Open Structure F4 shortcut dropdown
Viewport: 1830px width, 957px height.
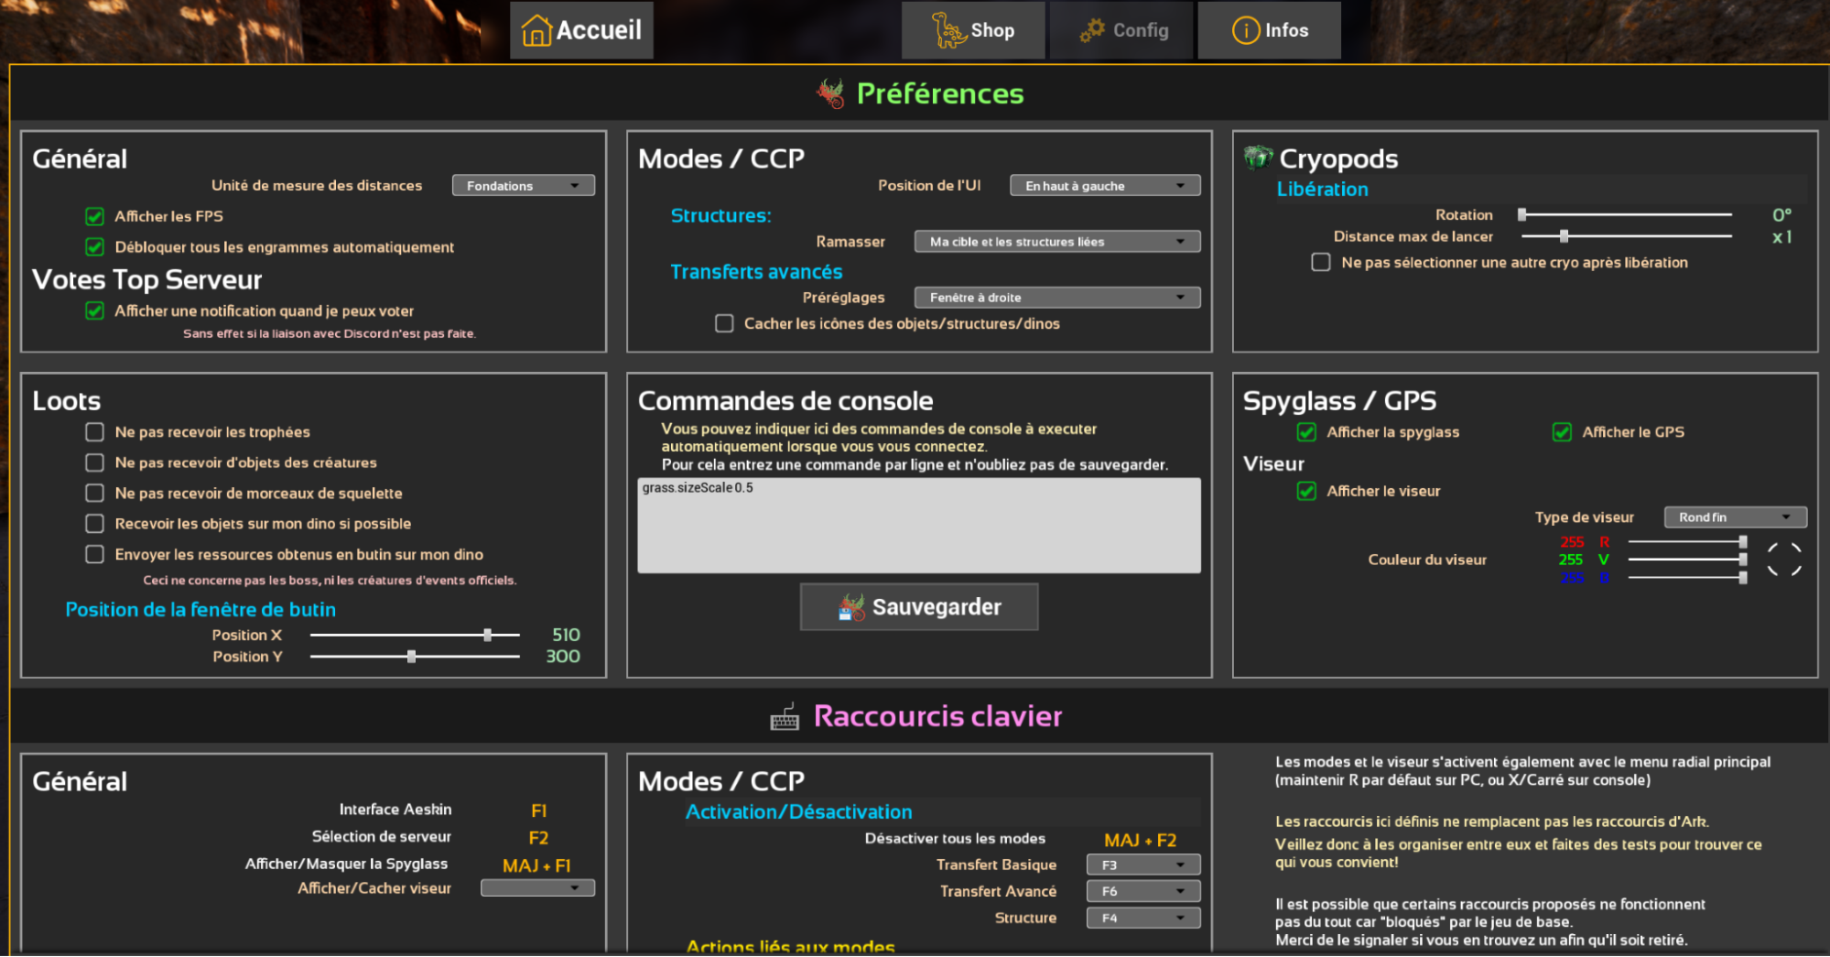click(x=1143, y=918)
